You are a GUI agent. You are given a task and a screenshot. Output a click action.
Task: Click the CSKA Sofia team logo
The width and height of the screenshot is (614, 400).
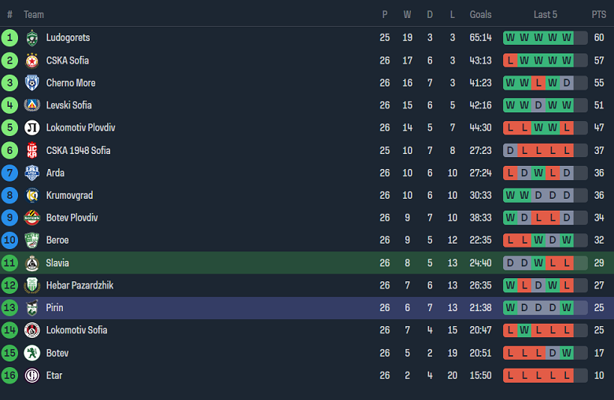(x=31, y=61)
